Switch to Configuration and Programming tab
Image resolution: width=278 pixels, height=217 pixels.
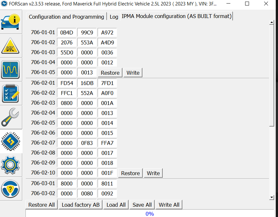coord(66,17)
